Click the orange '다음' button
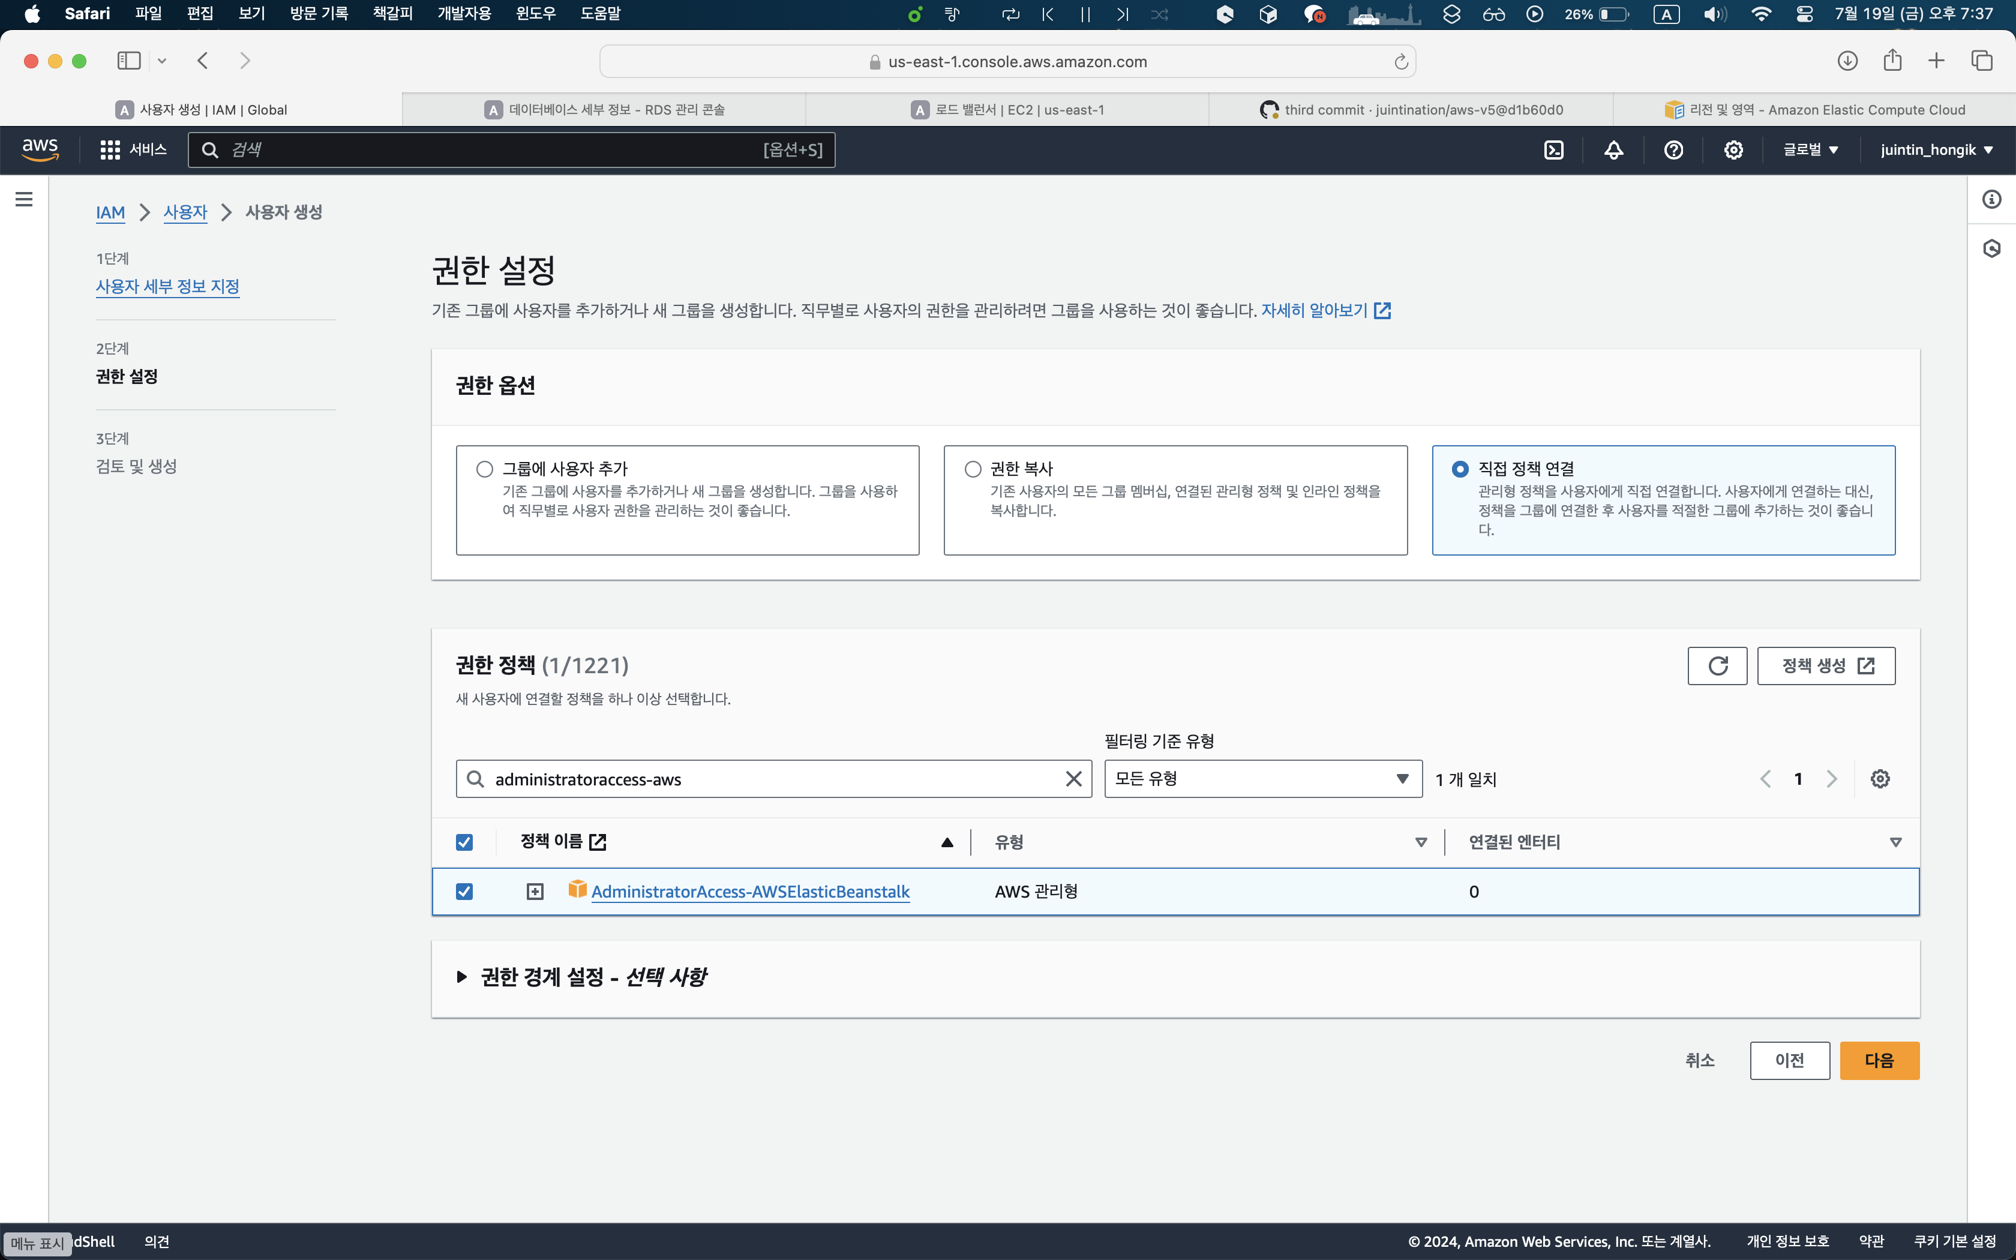The height and width of the screenshot is (1260, 2016). pos(1879,1061)
